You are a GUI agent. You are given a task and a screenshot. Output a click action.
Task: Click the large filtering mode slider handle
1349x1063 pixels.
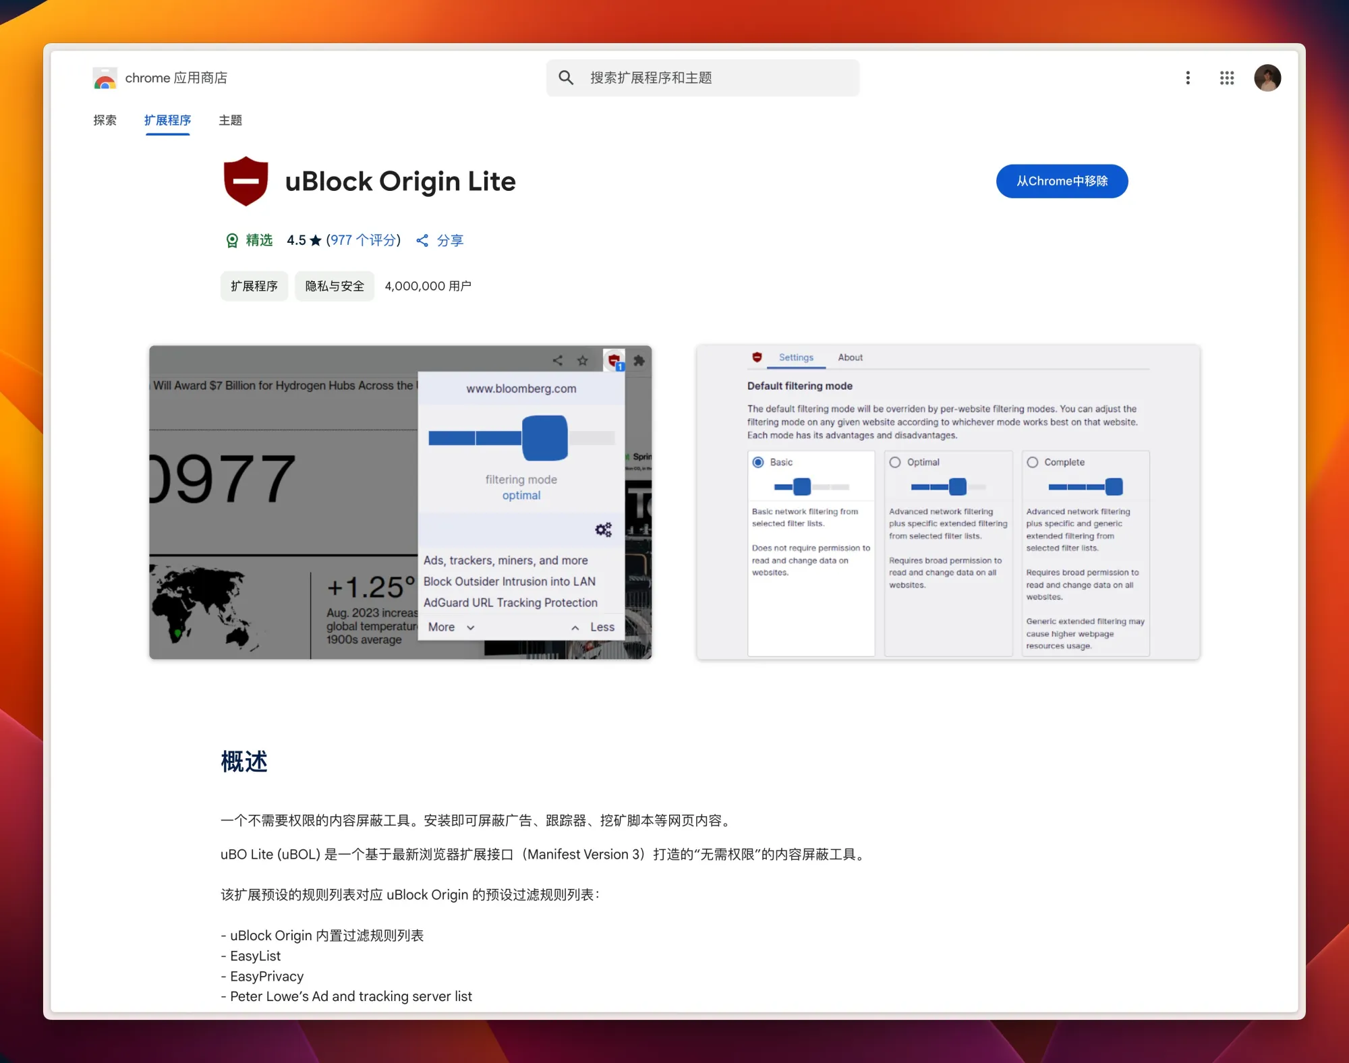coord(545,438)
